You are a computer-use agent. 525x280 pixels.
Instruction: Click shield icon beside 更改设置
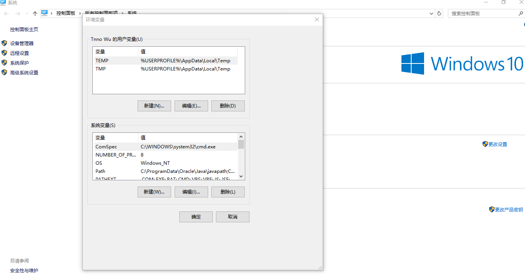click(485, 144)
